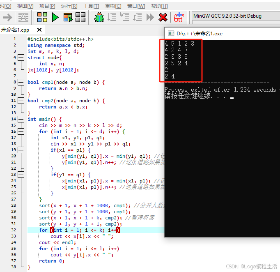The height and width of the screenshot is (272, 280).
Task: Click the Continue double-arrow debug icon
Action: pyautogui.click(x=150, y=17)
